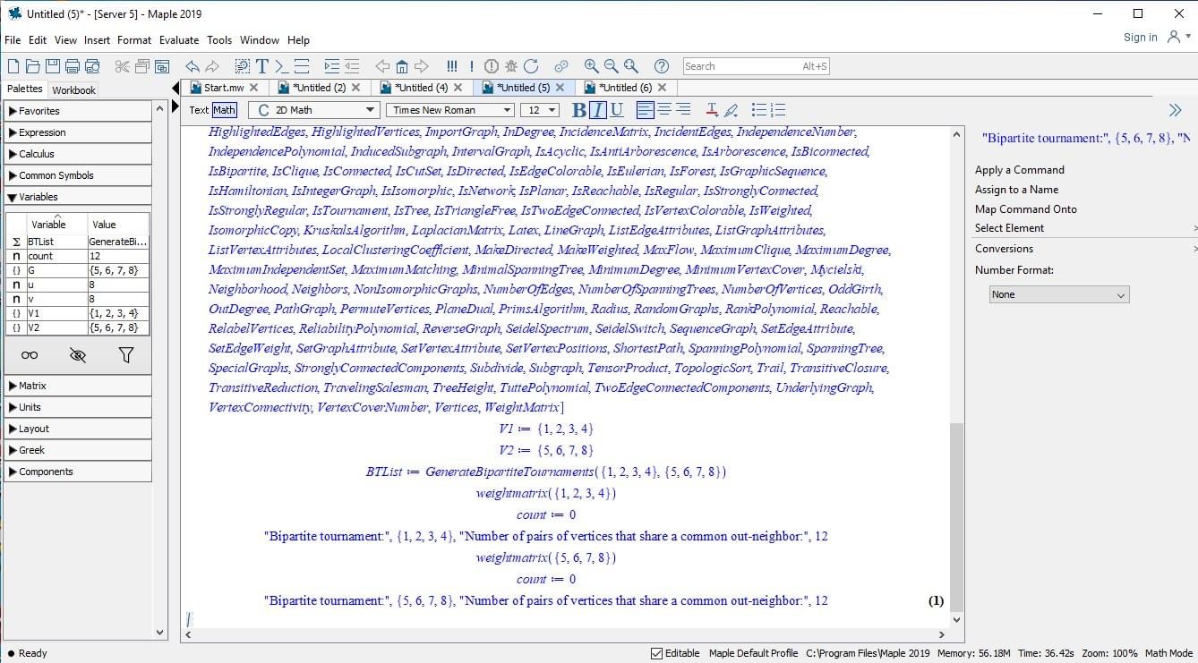Toggle hidden variables eye-slash icon
The image size is (1198, 663).
click(78, 355)
